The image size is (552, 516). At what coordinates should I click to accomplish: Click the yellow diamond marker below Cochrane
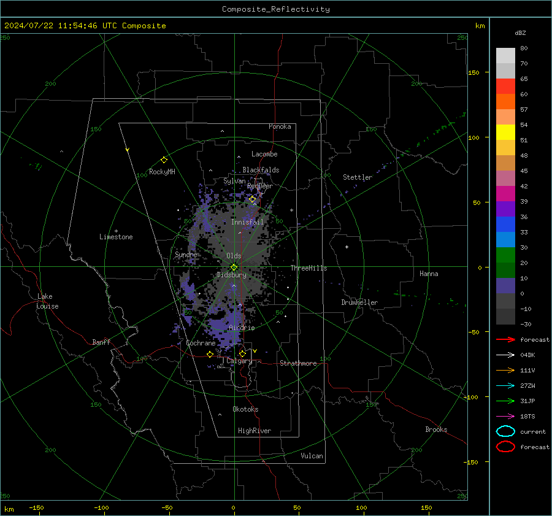[x=210, y=354]
